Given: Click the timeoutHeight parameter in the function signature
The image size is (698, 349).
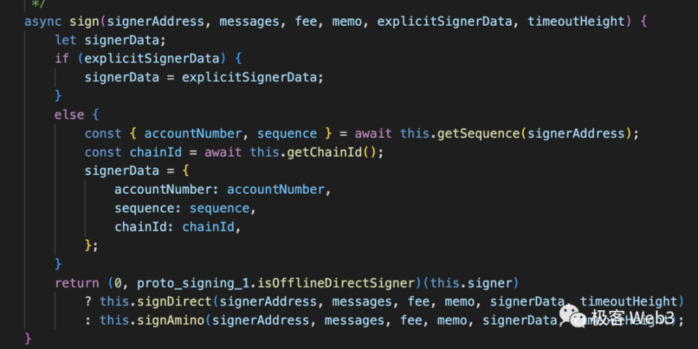Looking at the screenshot, I should coord(577,21).
